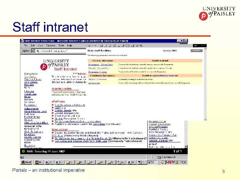Click the Forward arrow in the browser toolbar
240x180 pixels.
point(96,46)
